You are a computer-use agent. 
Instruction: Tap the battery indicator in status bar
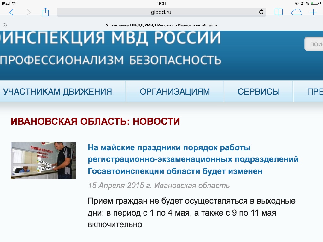click(315, 3)
